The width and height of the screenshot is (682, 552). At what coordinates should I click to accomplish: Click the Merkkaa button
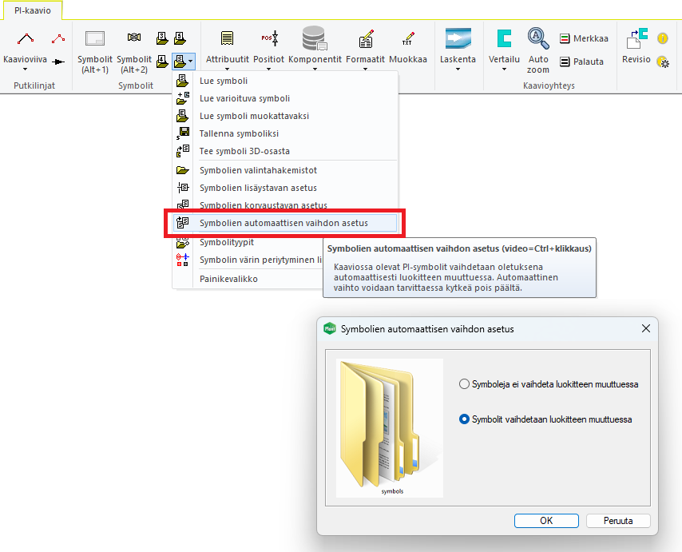(x=584, y=38)
